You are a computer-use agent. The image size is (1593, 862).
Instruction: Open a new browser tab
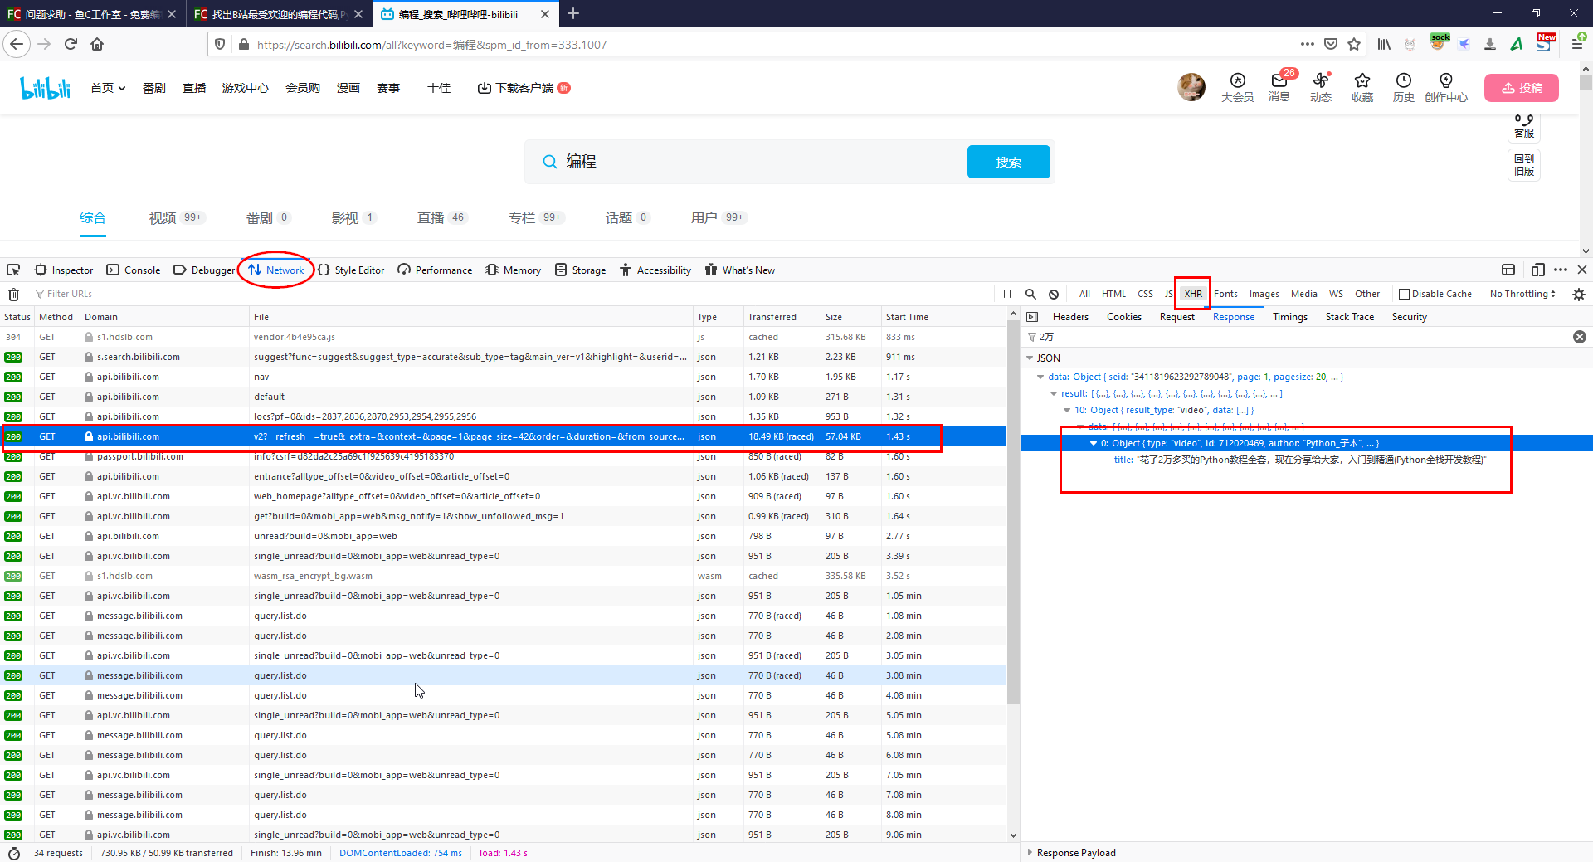point(573,13)
